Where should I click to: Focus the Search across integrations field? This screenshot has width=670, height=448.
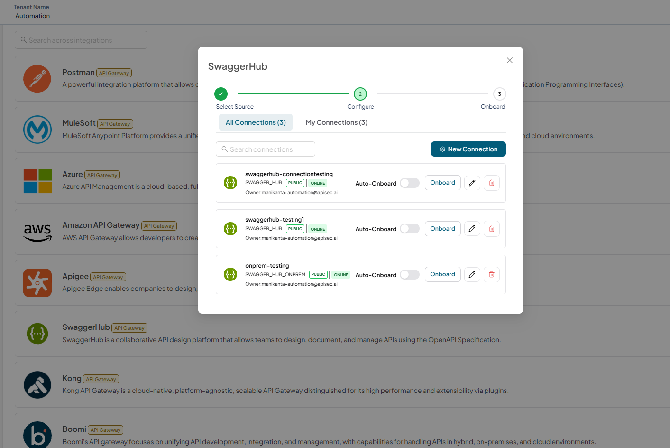[81, 40]
